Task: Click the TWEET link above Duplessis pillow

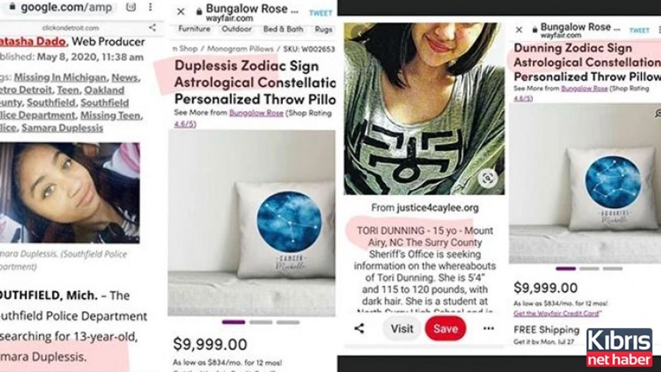Action: 321,13
